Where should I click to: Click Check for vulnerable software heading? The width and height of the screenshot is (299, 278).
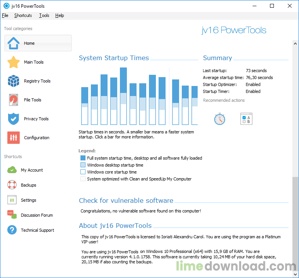coord(126,200)
